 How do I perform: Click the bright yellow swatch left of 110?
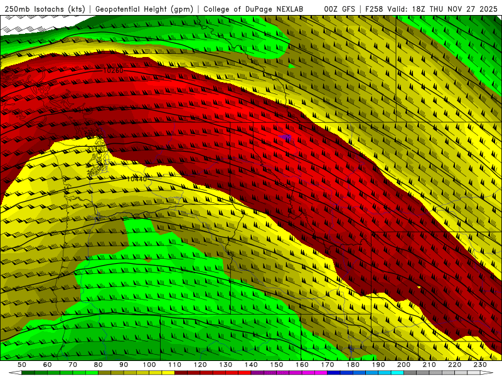pos(168,373)
